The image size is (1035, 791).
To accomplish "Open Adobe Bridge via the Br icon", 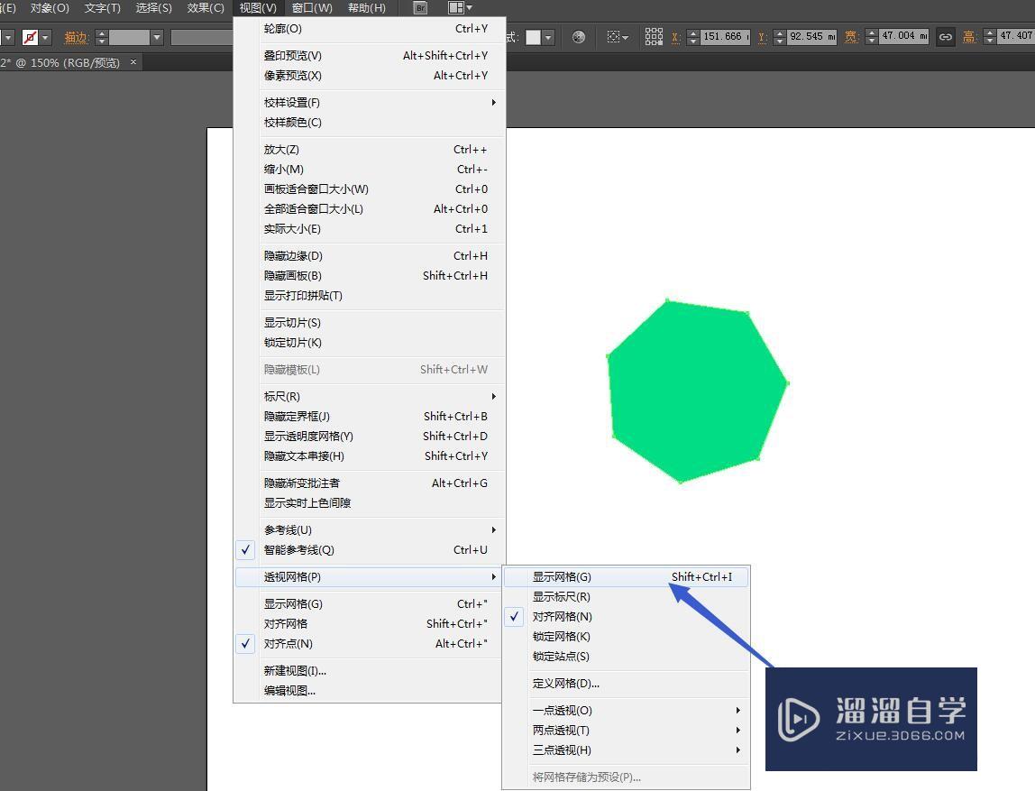I will click(420, 8).
